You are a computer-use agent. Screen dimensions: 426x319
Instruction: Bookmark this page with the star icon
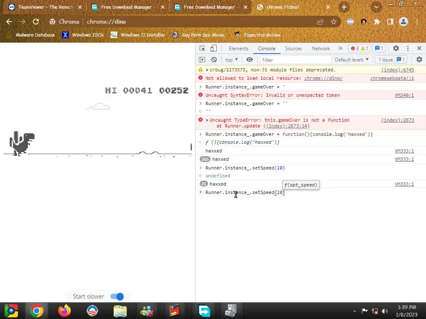coord(334,22)
